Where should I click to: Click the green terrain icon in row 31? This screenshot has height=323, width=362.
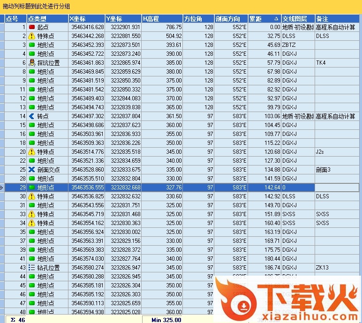tap(32, 205)
